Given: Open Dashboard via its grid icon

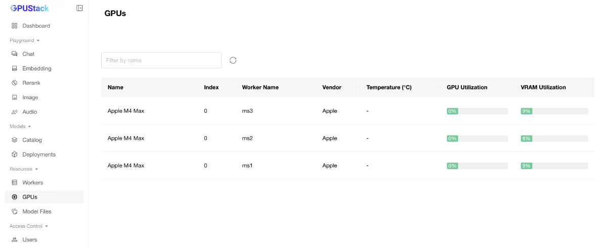Looking at the screenshot, I should point(15,26).
